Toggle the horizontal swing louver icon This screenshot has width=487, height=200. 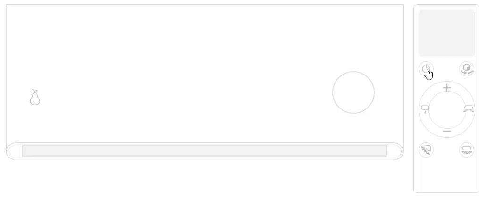[x=467, y=150]
